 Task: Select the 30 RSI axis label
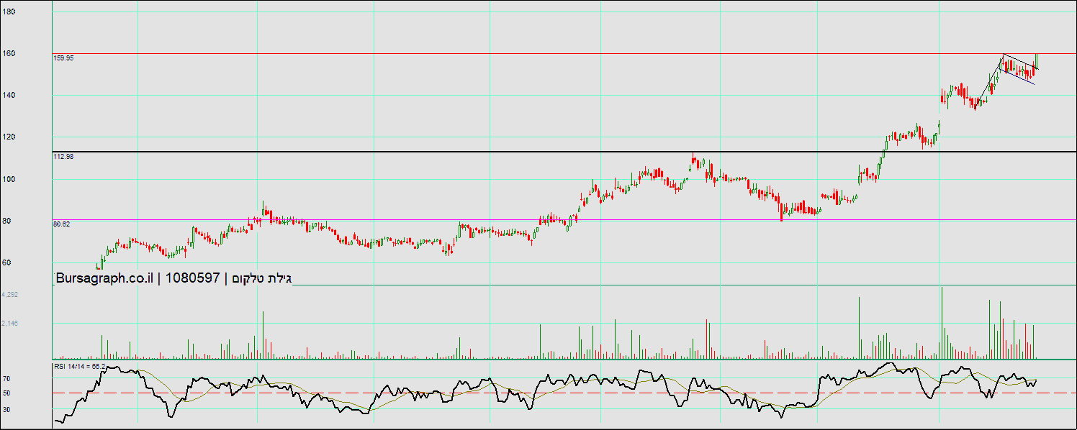pos(6,409)
